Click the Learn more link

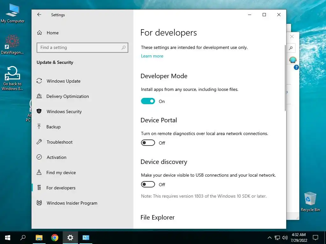click(x=152, y=56)
